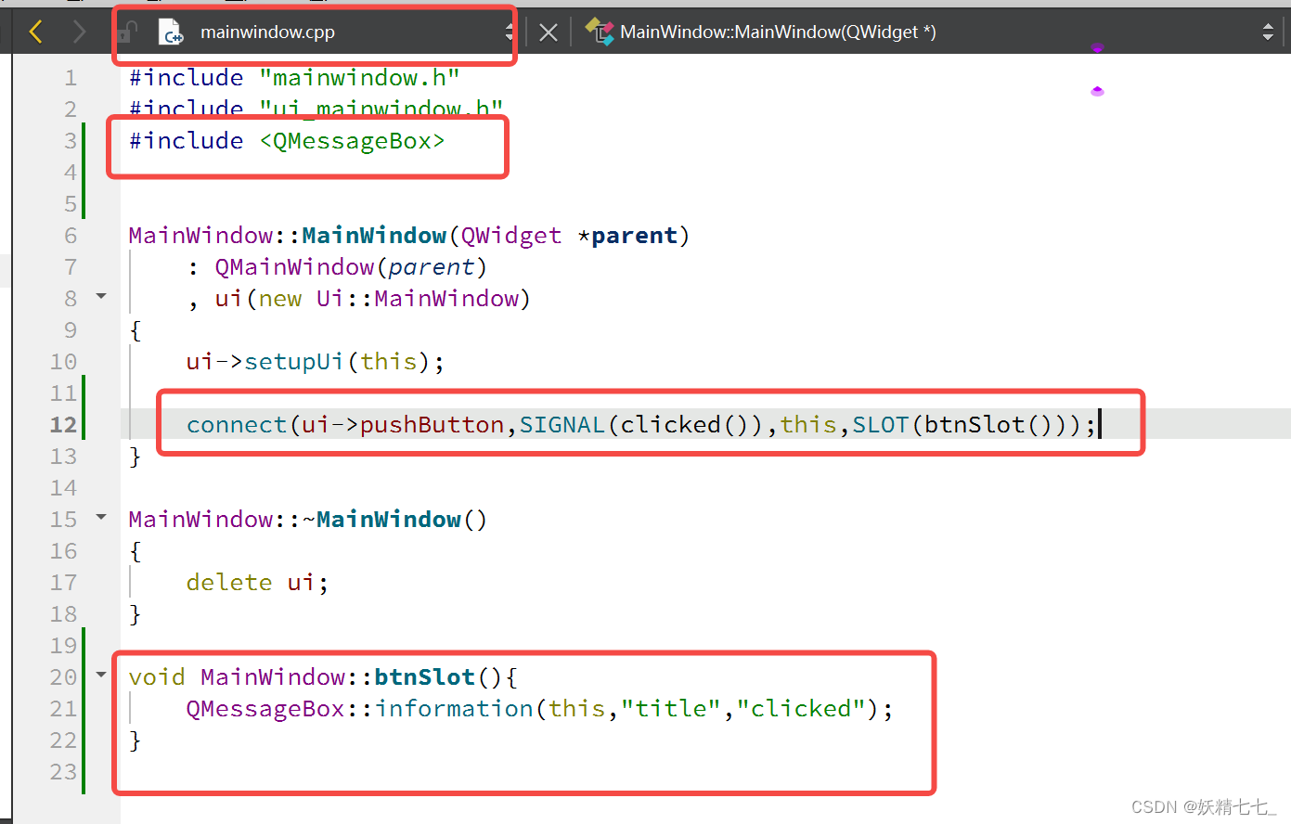
Task: Click QMessageBox on line 21
Action: click(x=265, y=709)
